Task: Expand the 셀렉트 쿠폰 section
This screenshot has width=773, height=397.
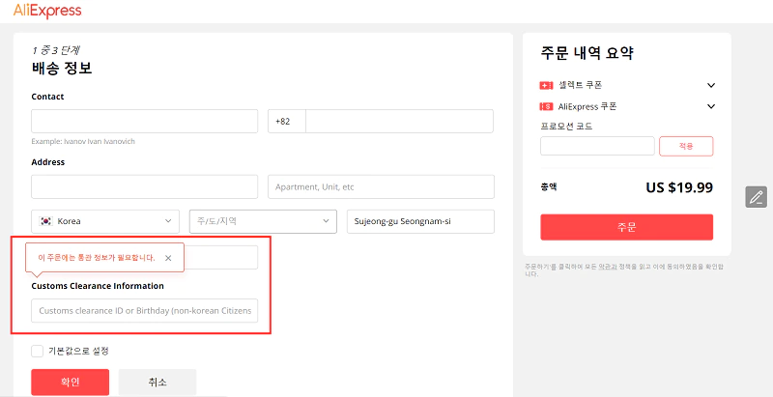Action: pos(711,85)
